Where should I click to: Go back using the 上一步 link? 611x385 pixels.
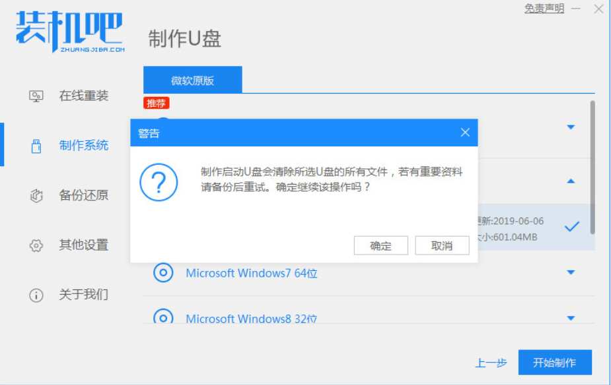491,363
